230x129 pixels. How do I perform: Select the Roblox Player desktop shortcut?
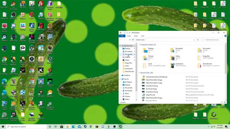point(14,71)
